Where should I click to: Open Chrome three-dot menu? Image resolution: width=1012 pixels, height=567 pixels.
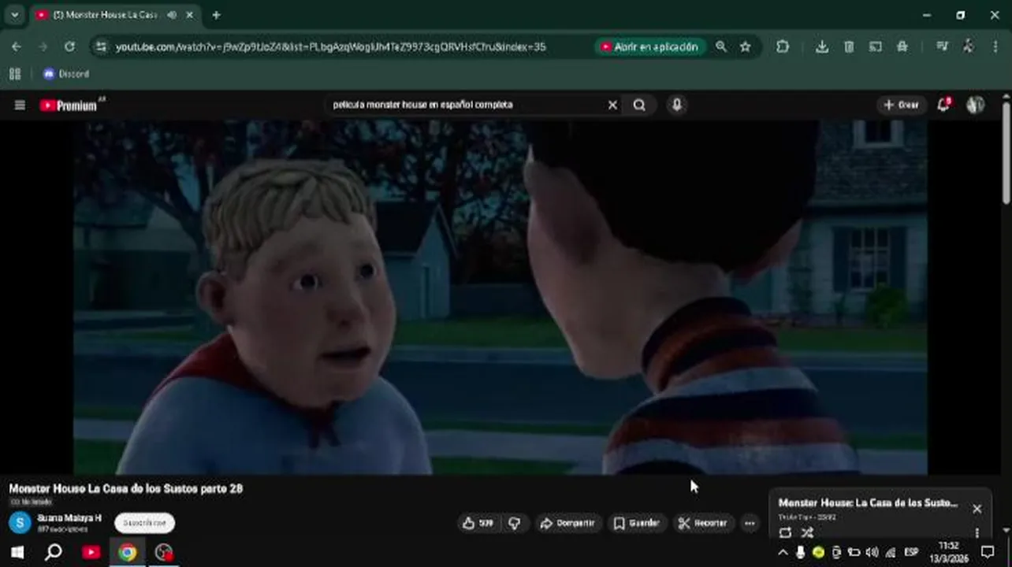pyautogui.click(x=995, y=47)
